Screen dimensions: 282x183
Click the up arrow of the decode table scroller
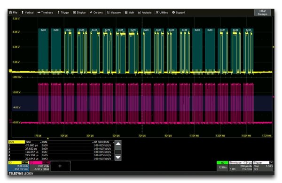[x=118, y=144]
